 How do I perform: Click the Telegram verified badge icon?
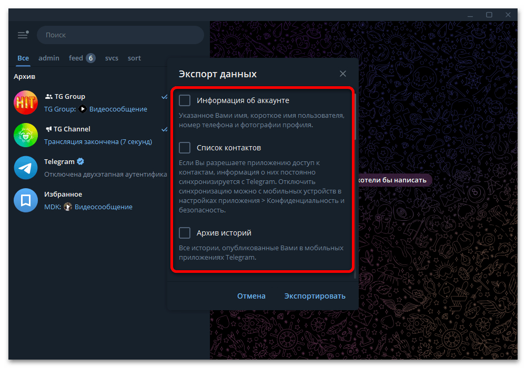(x=81, y=162)
